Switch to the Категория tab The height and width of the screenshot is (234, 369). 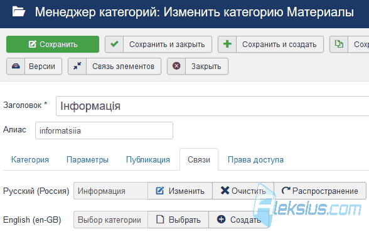click(x=30, y=160)
